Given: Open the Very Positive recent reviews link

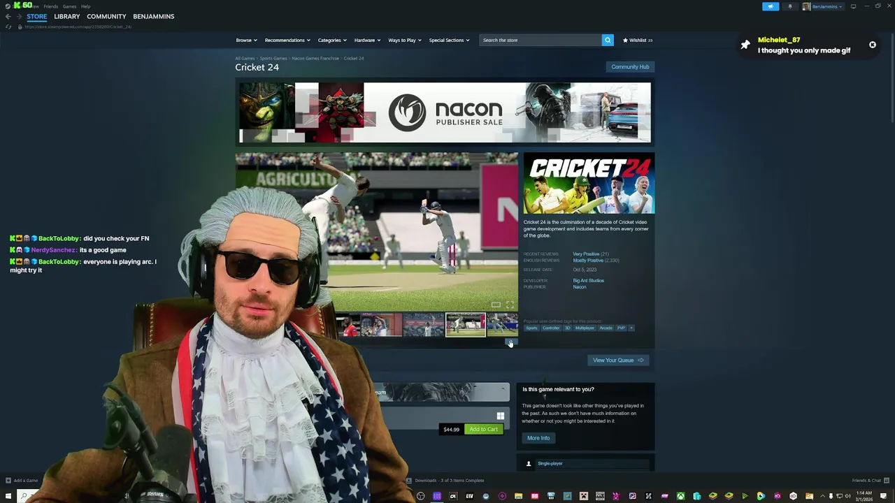Looking at the screenshot, I should click(x=586, y=254).
